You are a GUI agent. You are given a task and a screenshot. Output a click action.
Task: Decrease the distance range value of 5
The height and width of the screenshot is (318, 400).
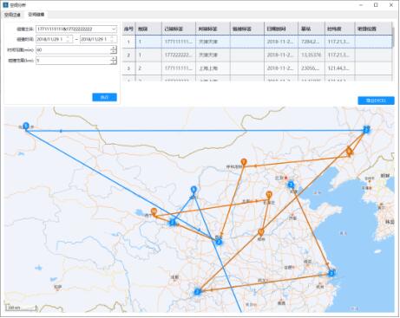114,62
